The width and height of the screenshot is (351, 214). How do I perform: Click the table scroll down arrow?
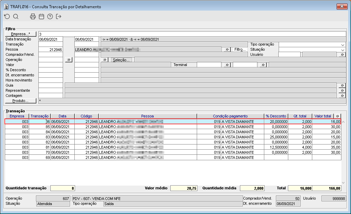(x=343, y=183)
